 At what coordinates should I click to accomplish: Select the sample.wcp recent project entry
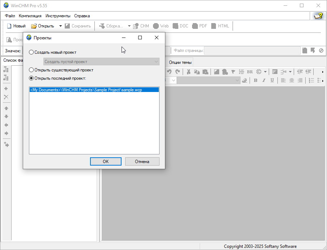coord(94,90)
